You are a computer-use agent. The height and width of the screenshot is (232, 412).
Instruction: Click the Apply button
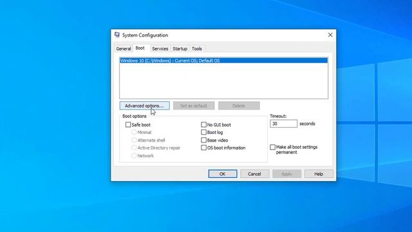[286, 174]
